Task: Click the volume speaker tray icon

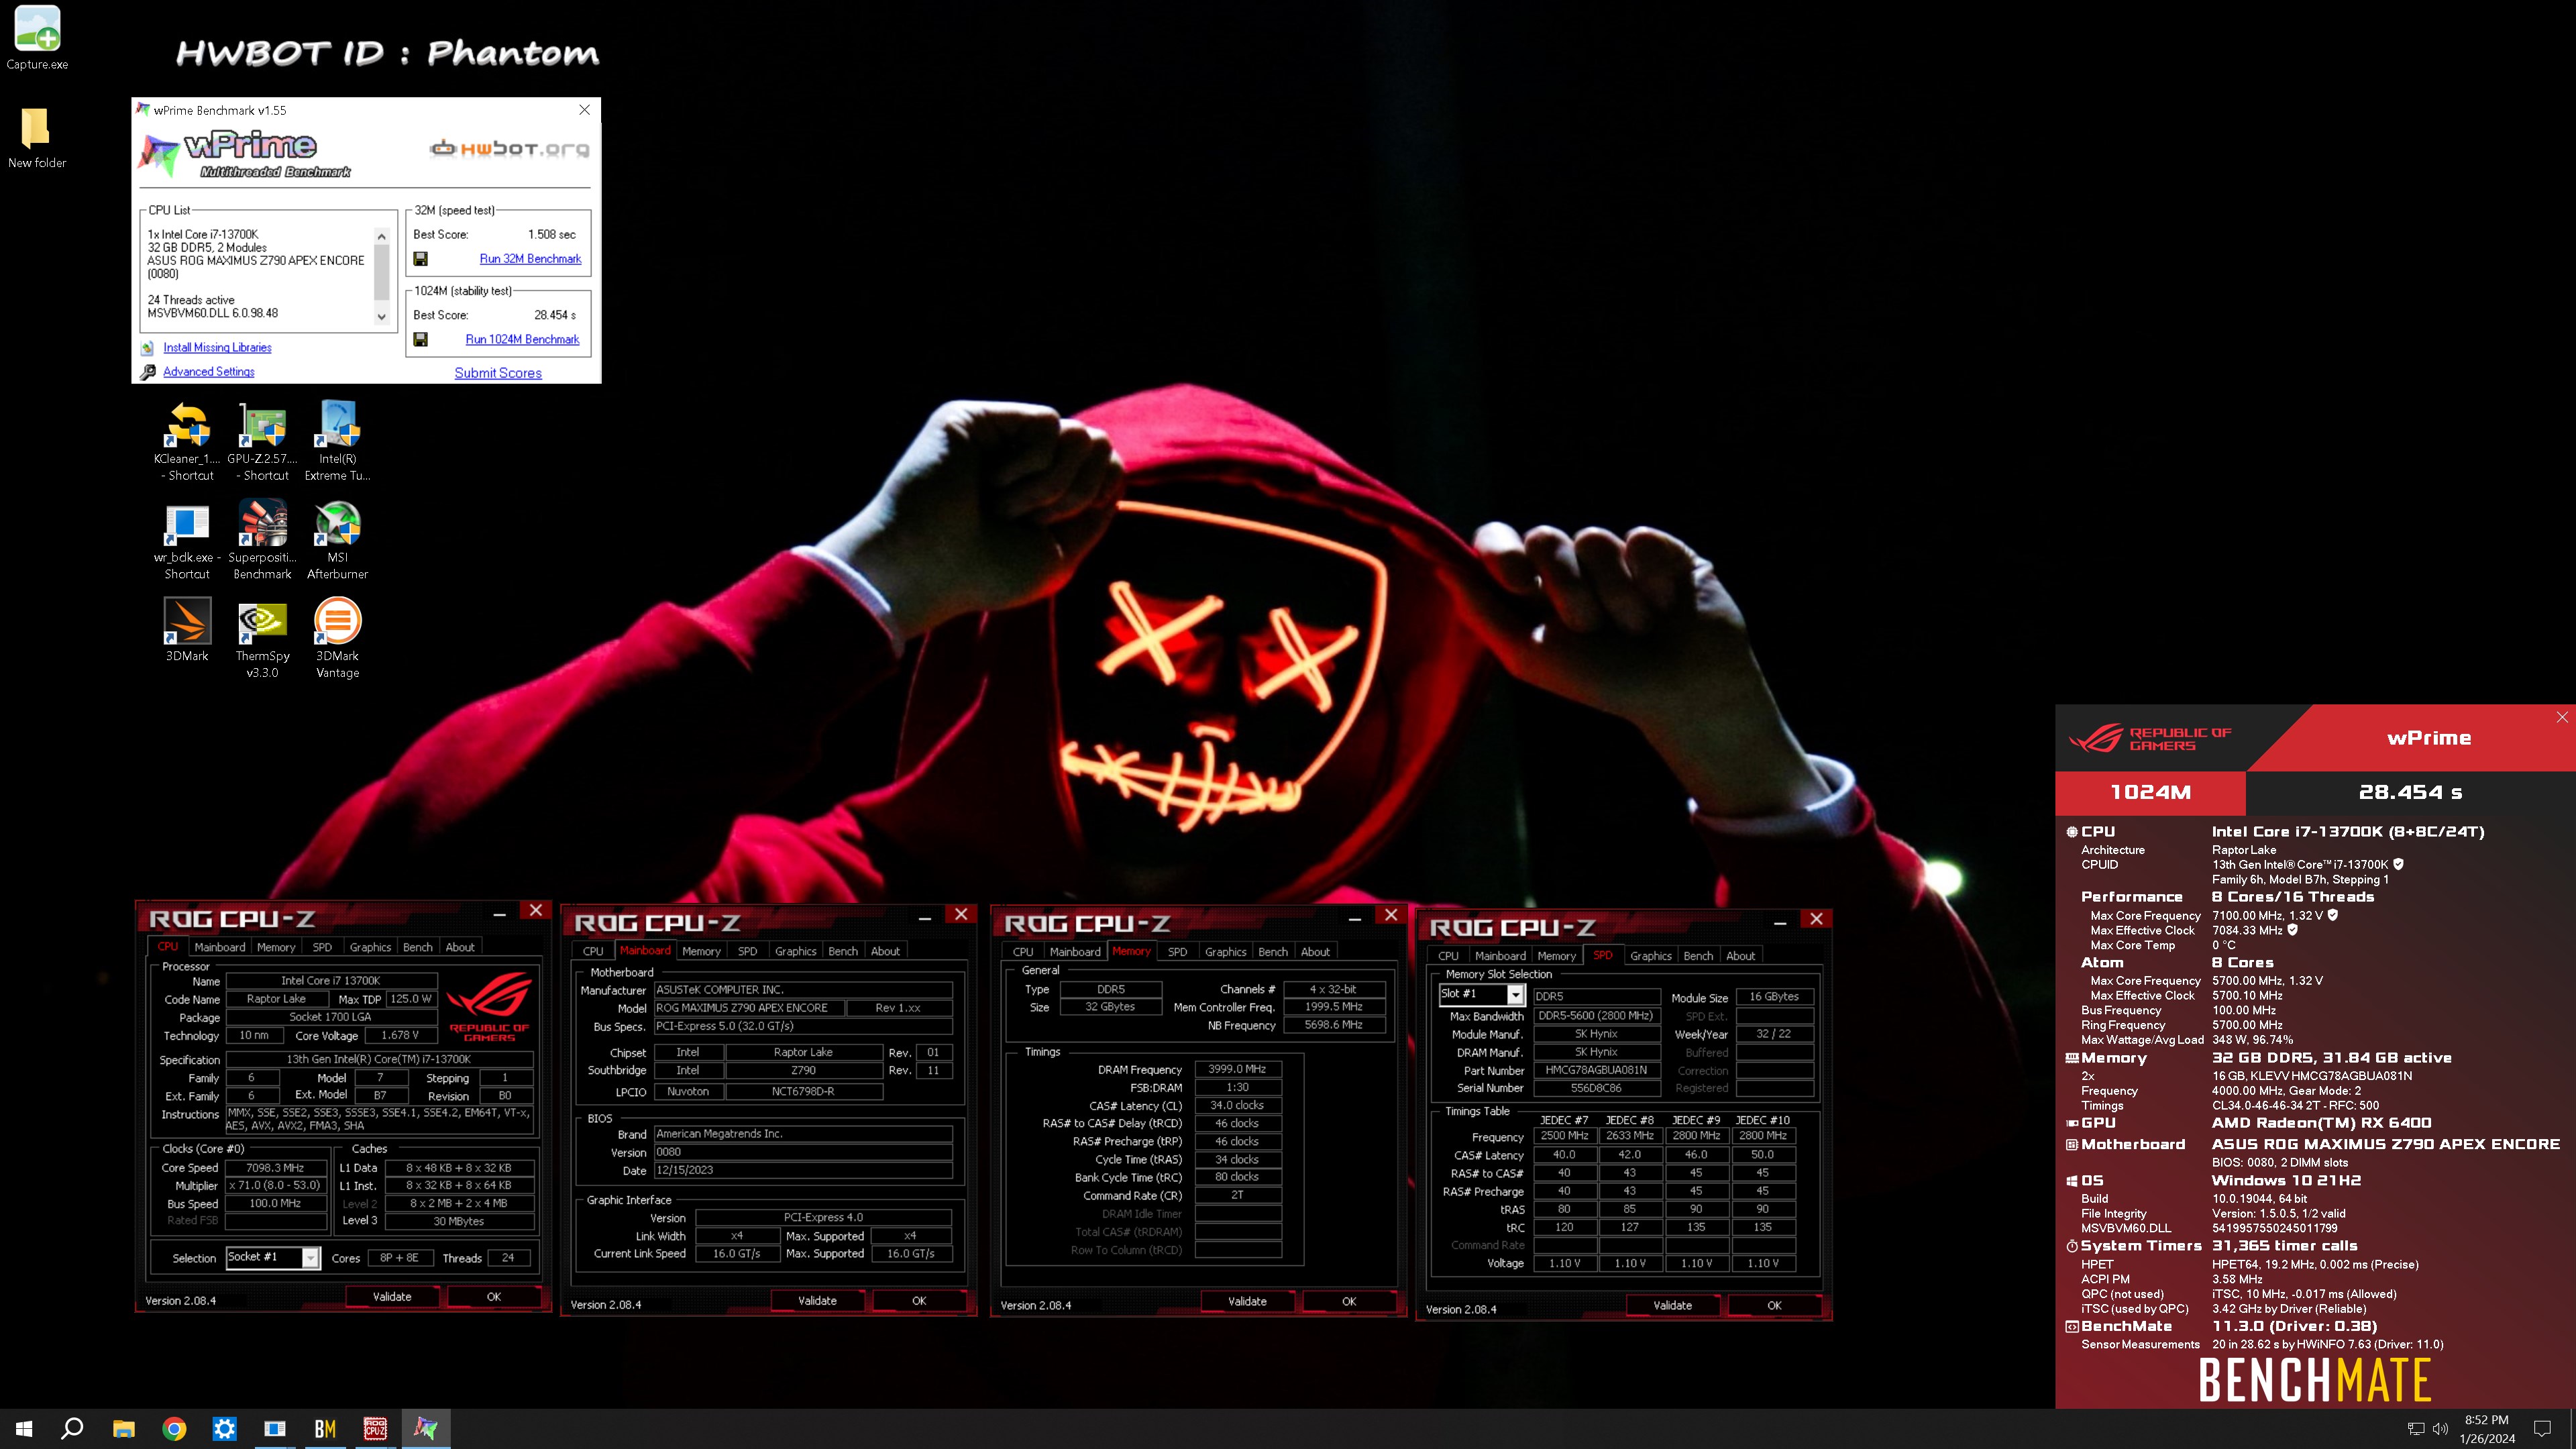Action: 2440,1429
